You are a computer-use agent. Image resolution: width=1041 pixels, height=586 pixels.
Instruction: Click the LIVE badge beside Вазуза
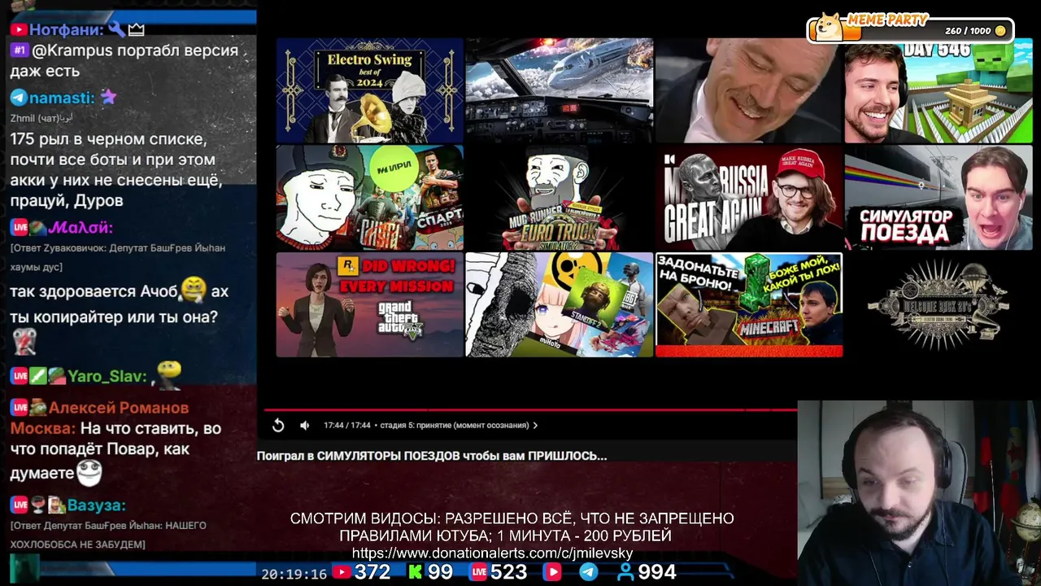[19, 505]
